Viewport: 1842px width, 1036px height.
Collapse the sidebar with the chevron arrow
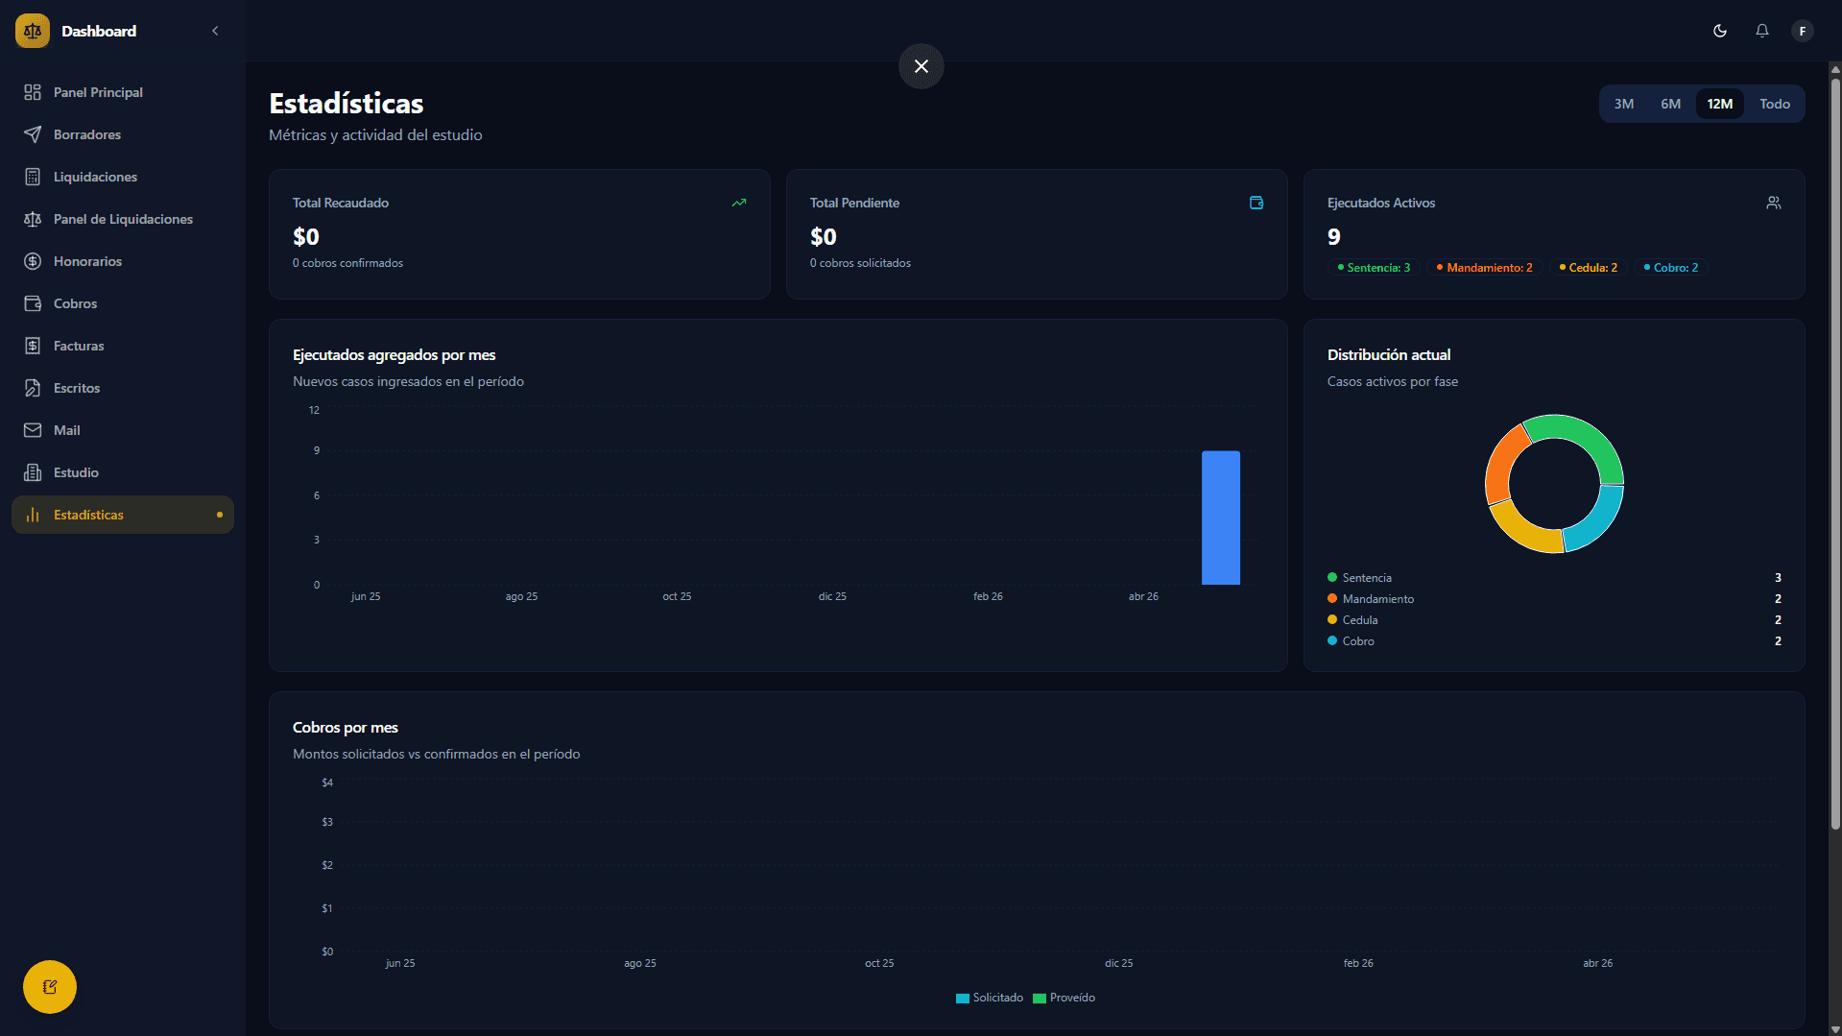(215, 31)
